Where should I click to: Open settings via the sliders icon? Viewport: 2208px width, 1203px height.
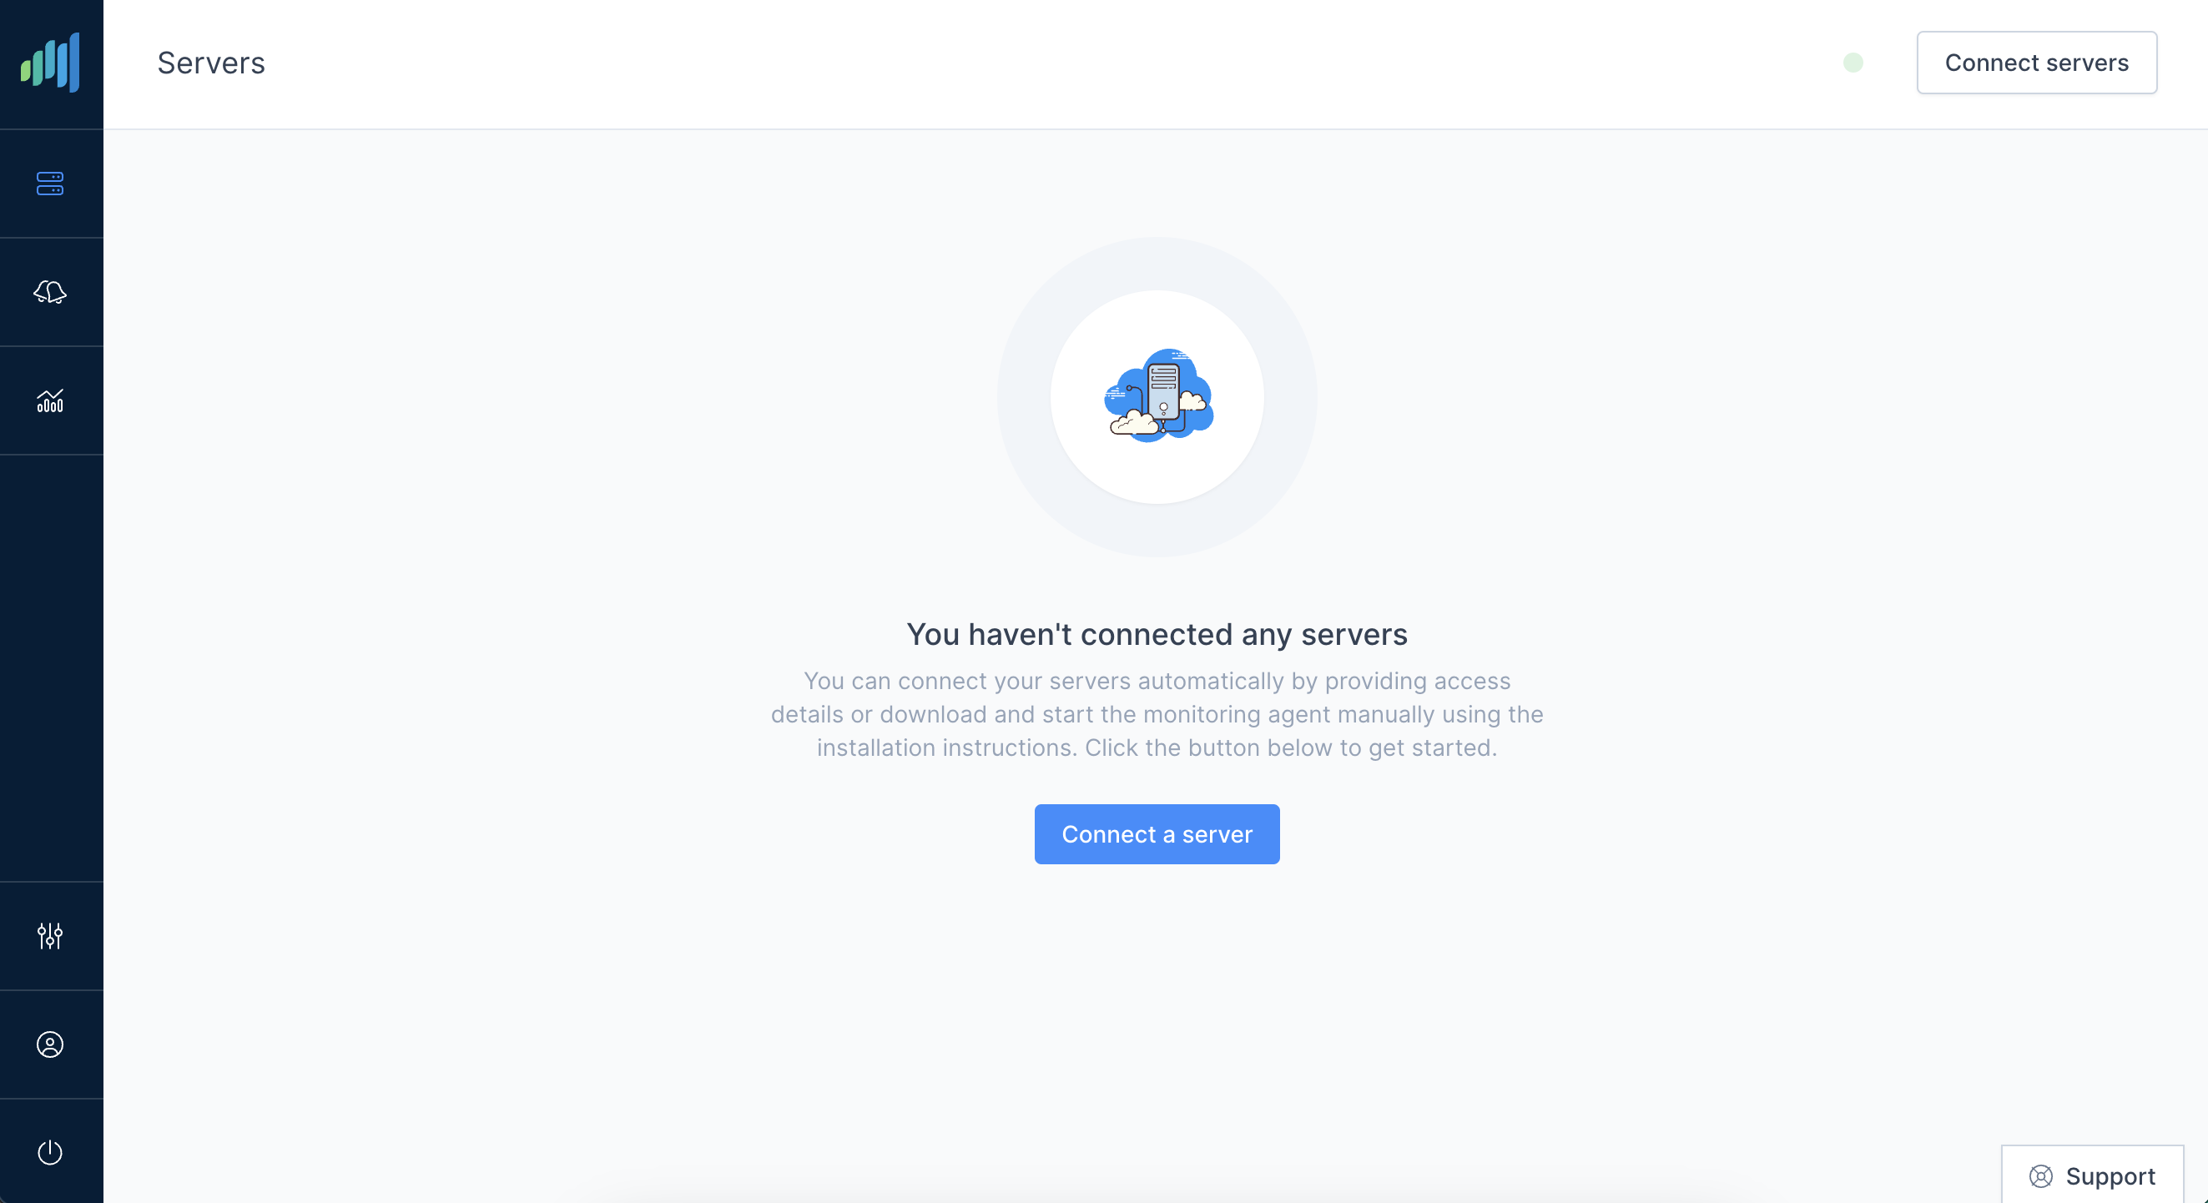51,936
